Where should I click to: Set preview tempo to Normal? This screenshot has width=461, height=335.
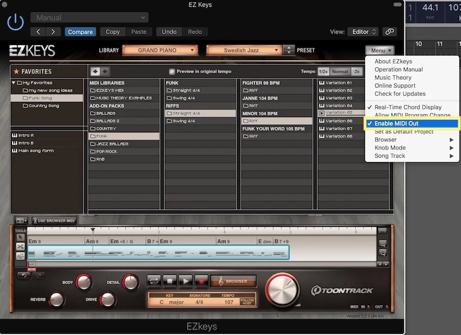(x=340, y=72)
